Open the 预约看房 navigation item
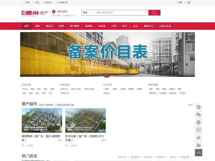Image resolution: width=215 pixels, height=161 pixels. pos(74,26)
